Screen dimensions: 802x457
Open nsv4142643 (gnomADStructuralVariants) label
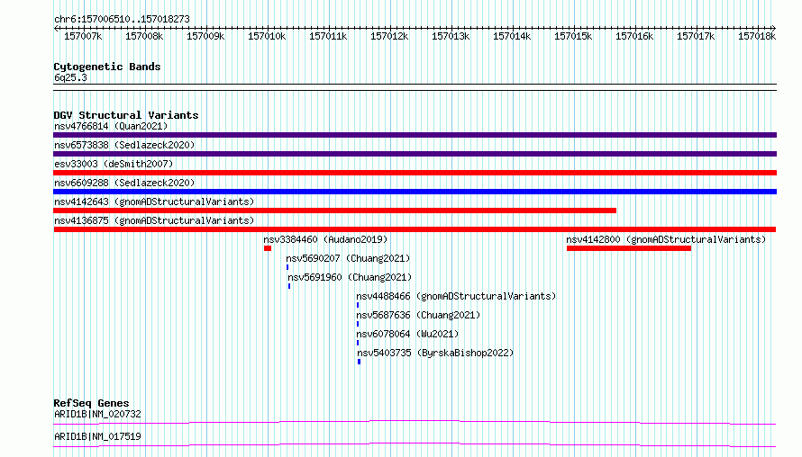(154, 202)
